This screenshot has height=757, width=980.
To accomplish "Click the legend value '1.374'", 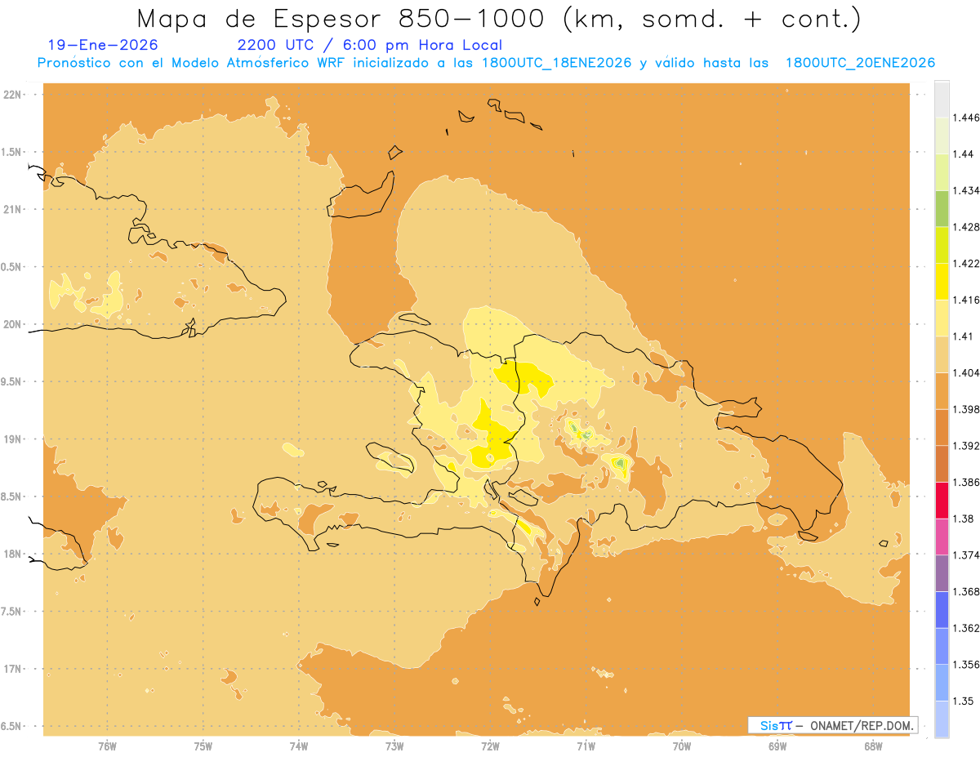I will [x=966, y=555].
